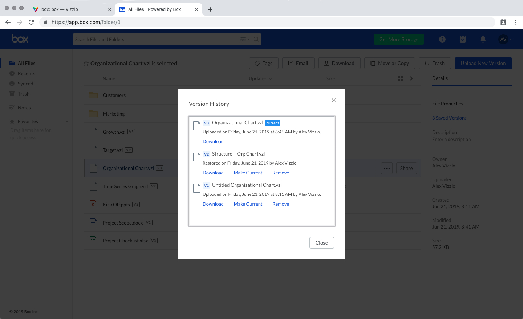Open Trash in sidebar

24,94
